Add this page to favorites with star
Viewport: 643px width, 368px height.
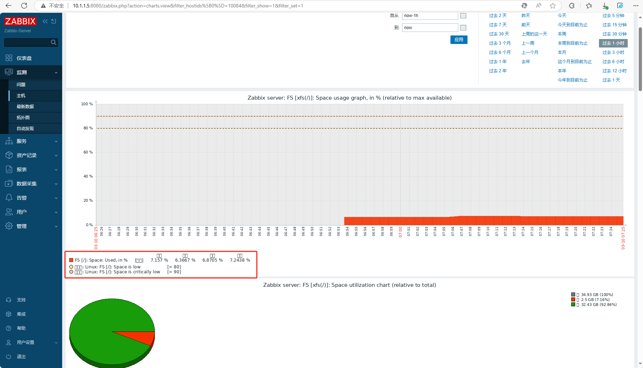553,6
